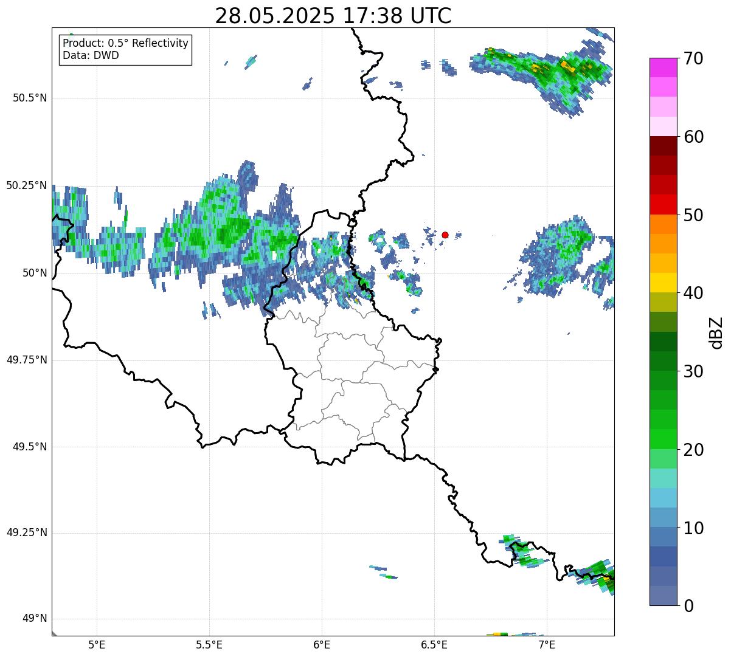Screen dimensions: 731x657
Task: Click the 50.25°N latitude label
Action: click(27, 185)
